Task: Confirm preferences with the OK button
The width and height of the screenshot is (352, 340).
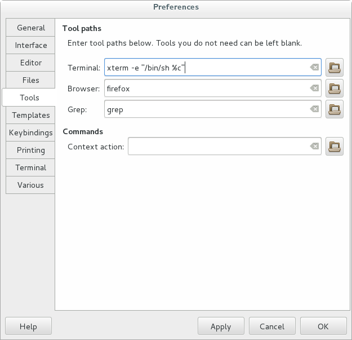Action: [323, 326]
